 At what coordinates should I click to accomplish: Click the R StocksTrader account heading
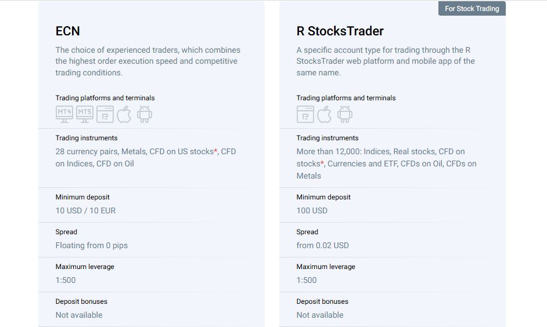pos(340,31)
